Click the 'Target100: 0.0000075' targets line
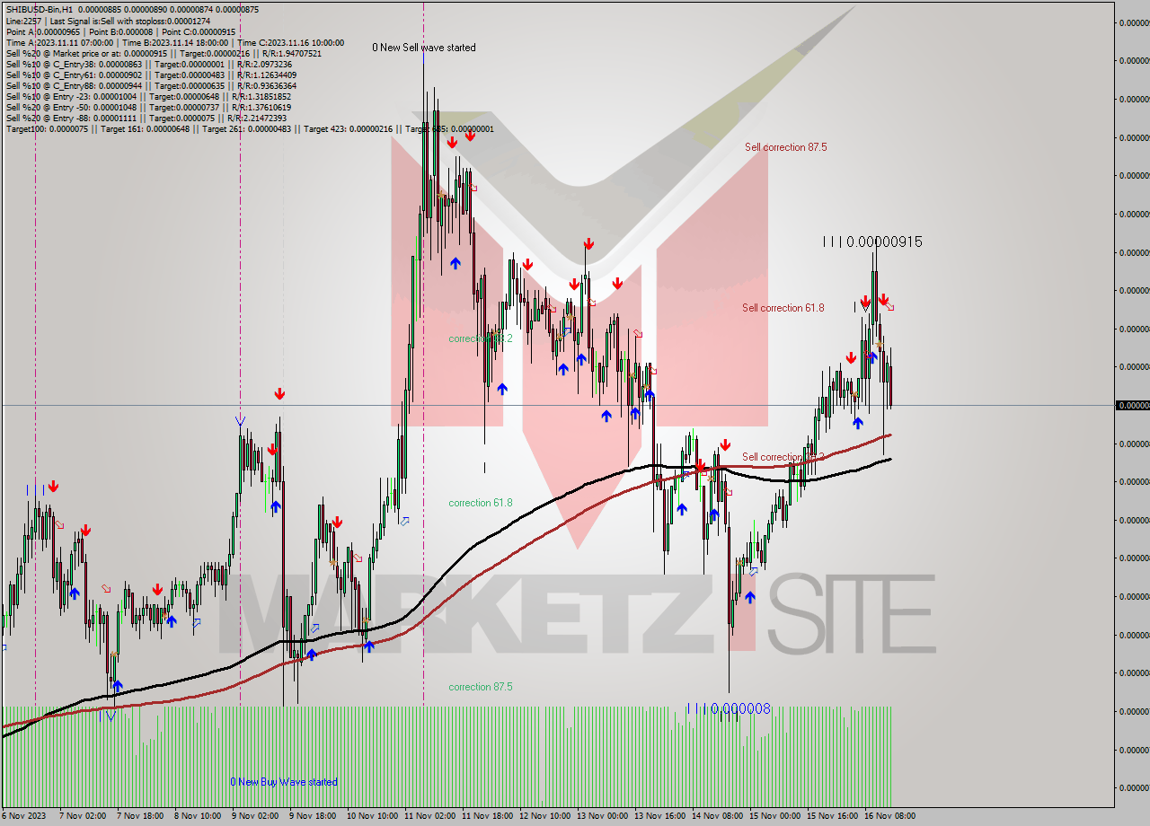Image resolution: width=1150 pixels, height=826 pixels. 250,128
